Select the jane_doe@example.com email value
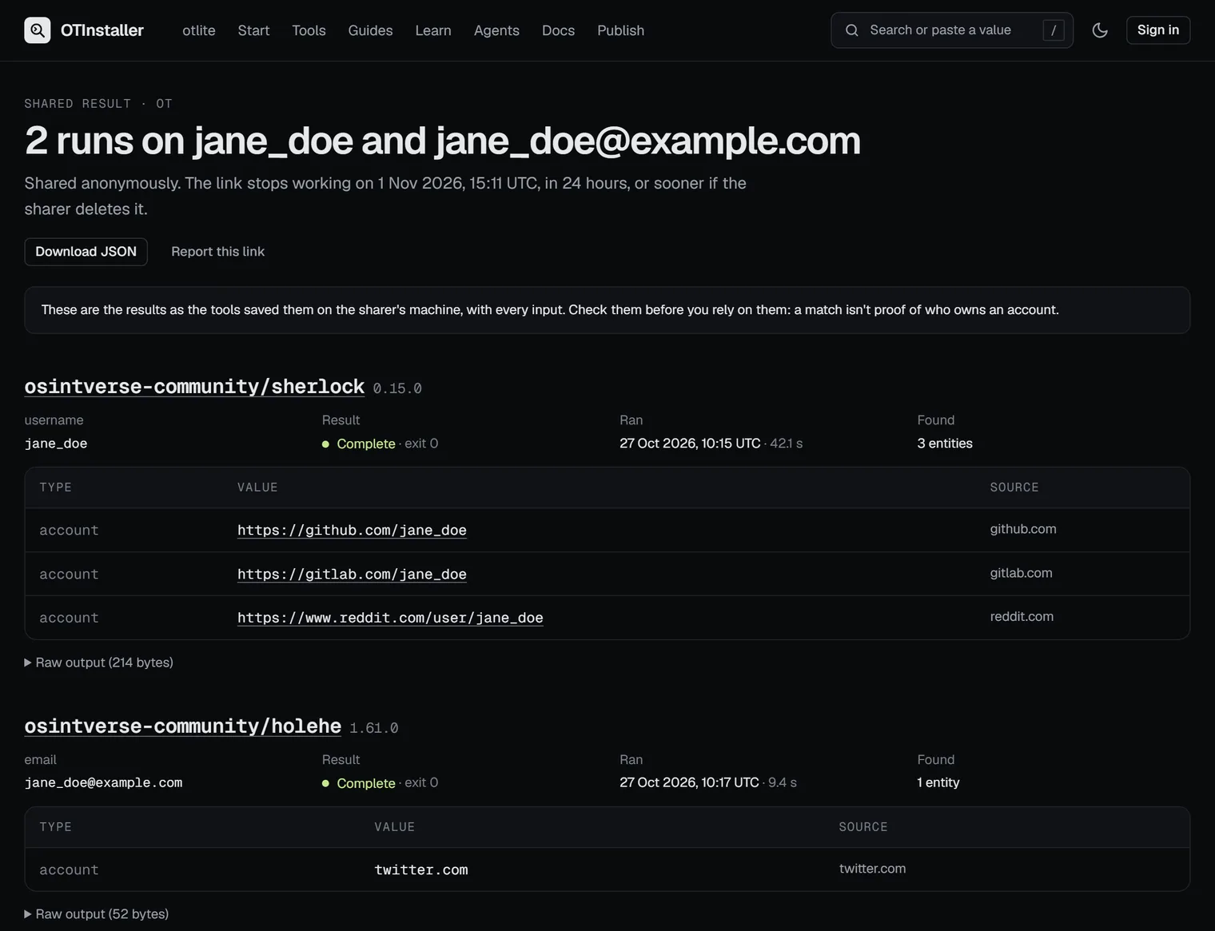The image size is (1215, 931). [x=103, y=782]
